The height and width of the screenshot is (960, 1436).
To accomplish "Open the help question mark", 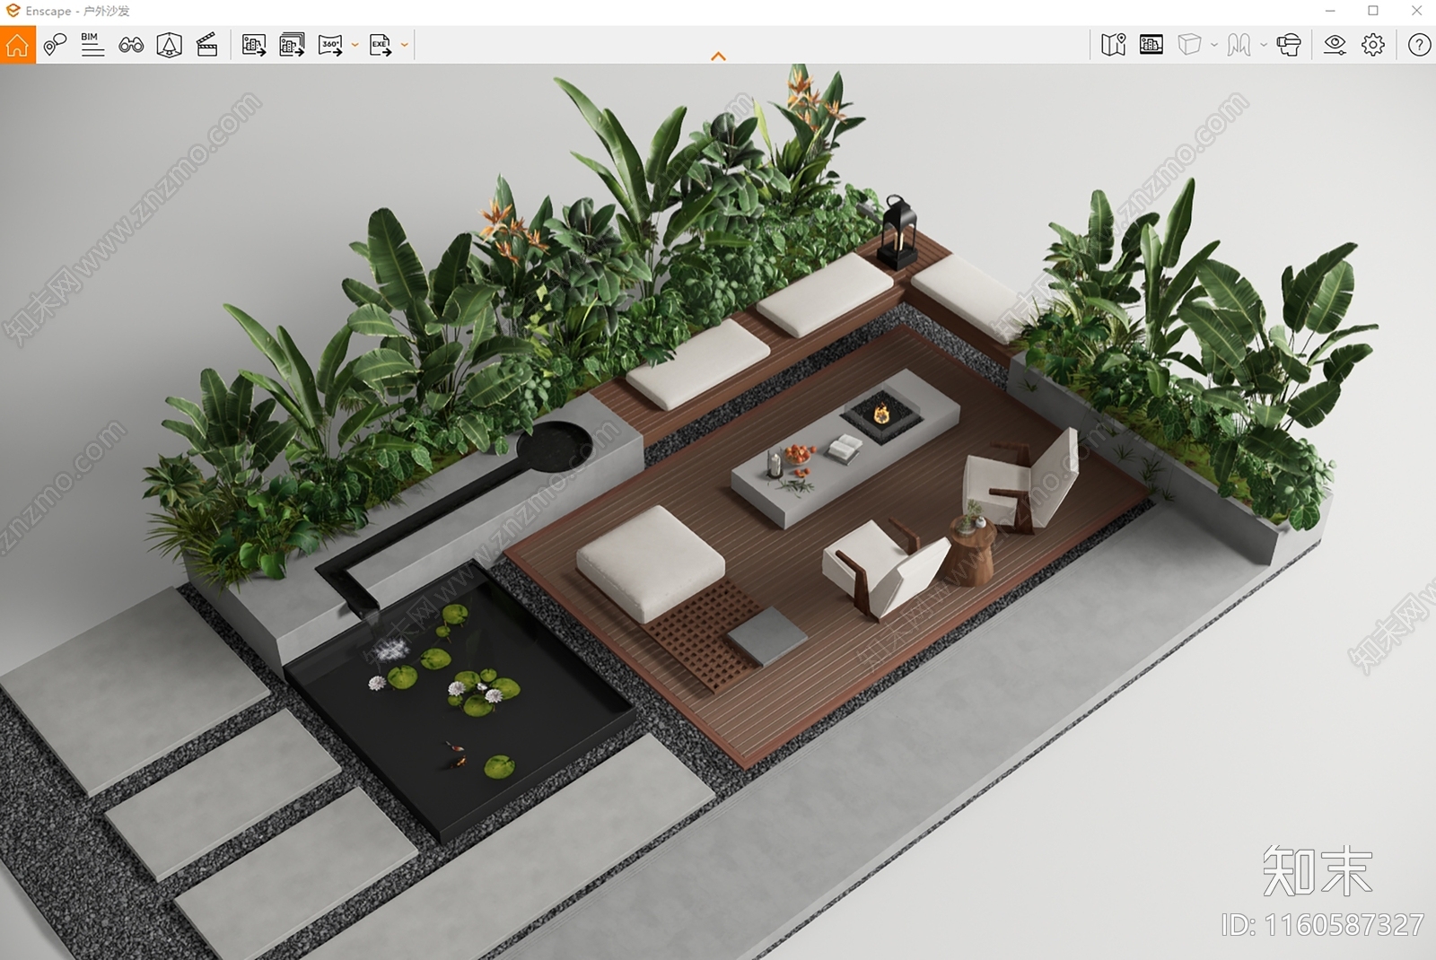I will 1419,44.
